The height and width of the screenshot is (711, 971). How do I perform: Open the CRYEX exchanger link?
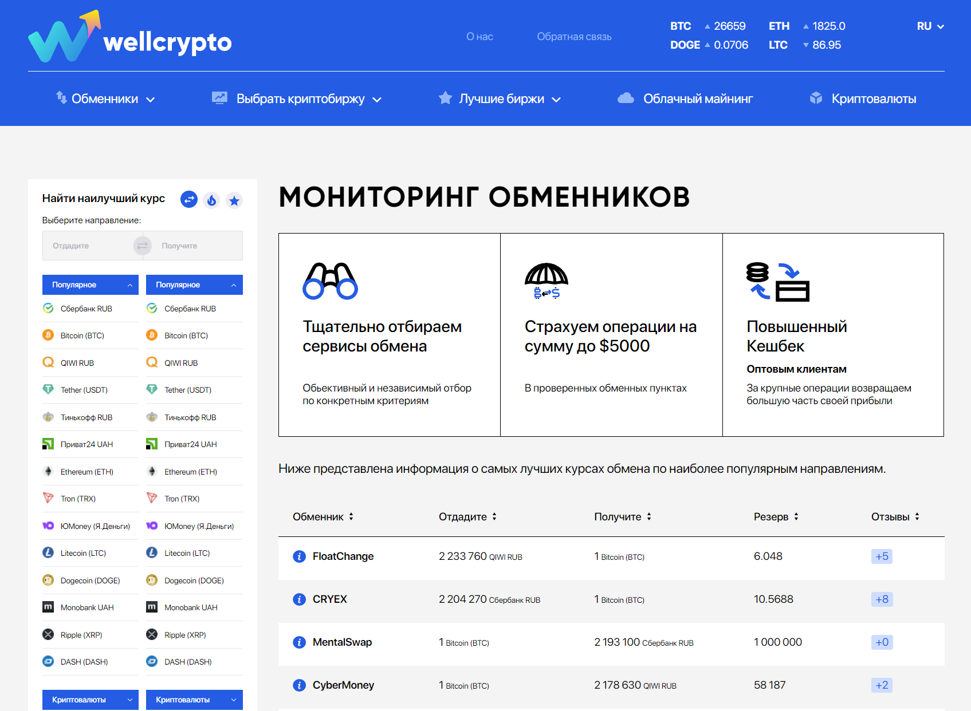(330, 599)
